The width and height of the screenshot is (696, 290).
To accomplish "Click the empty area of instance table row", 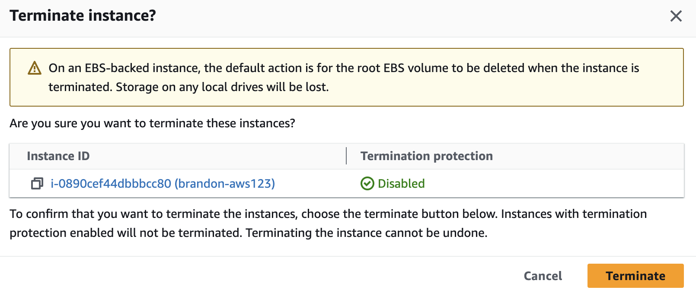I will coord(553,183).
